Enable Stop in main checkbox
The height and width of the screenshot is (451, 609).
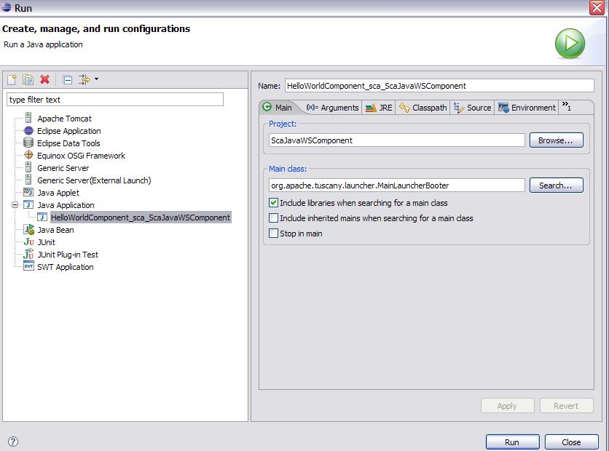273,233
